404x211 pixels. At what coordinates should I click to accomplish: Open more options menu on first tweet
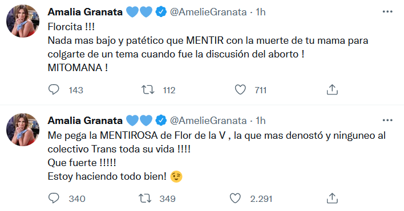pos(387,12)
